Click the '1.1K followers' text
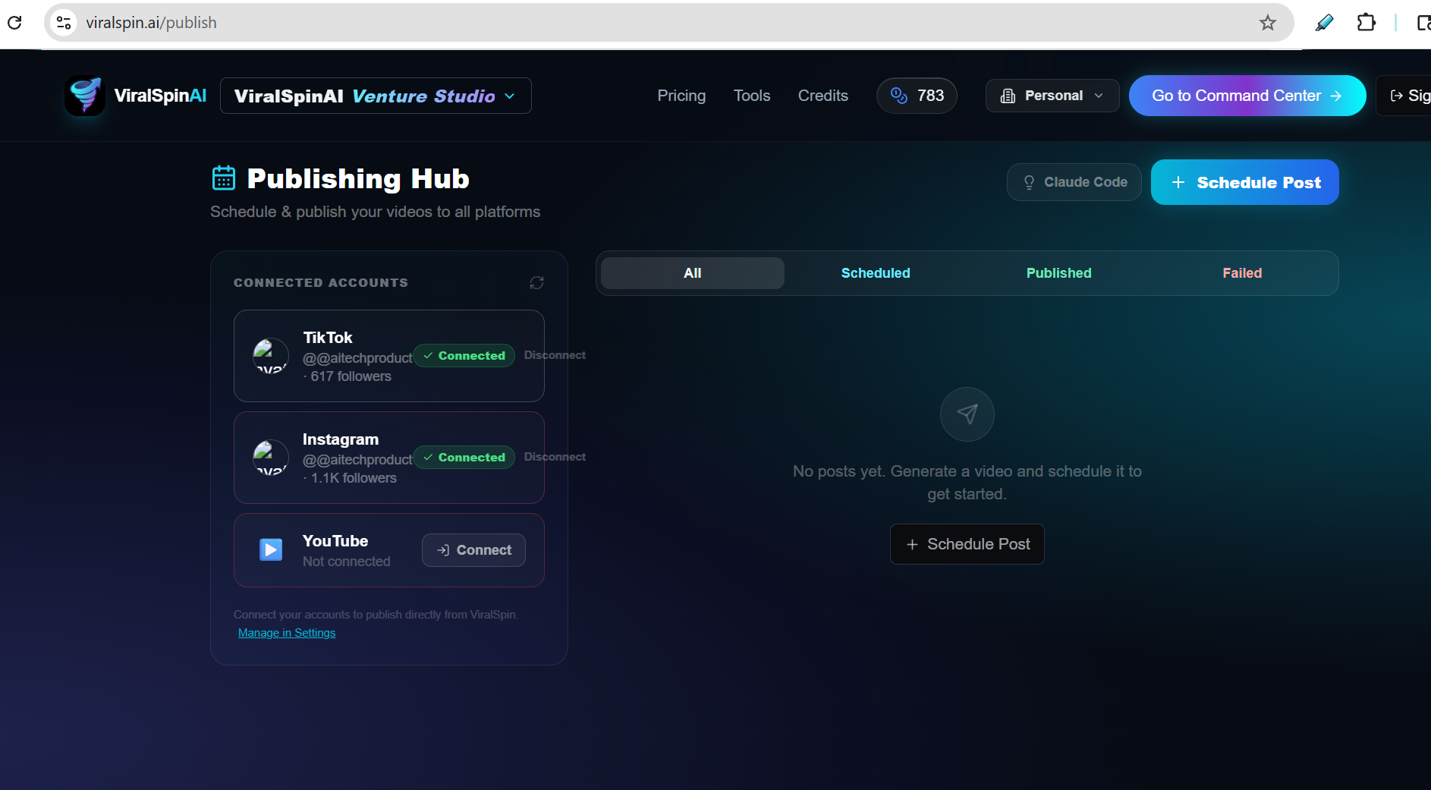Image resolution: width=1431 pixels, height=790 pixels. pyautogui.click(x=354, y=478)
